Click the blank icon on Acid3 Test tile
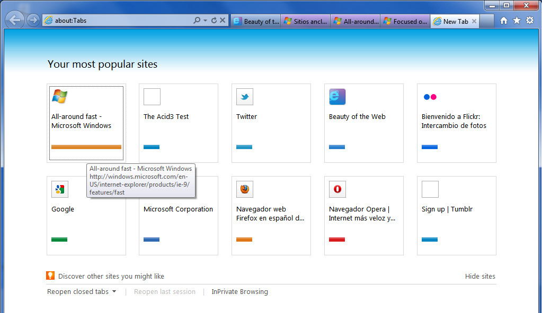 [x=152, y=97]
